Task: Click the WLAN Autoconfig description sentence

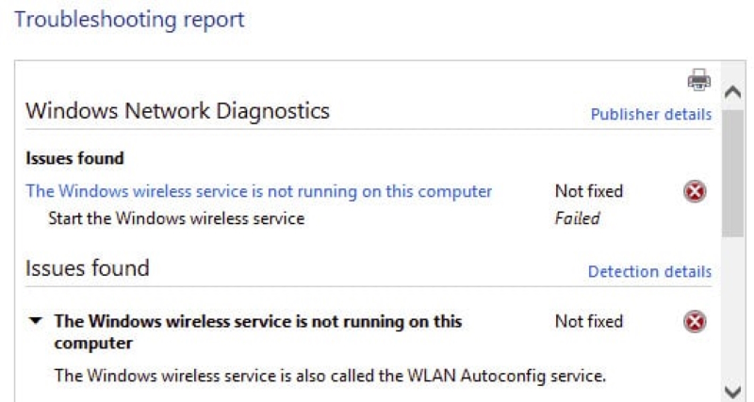Action: (330, 375)
